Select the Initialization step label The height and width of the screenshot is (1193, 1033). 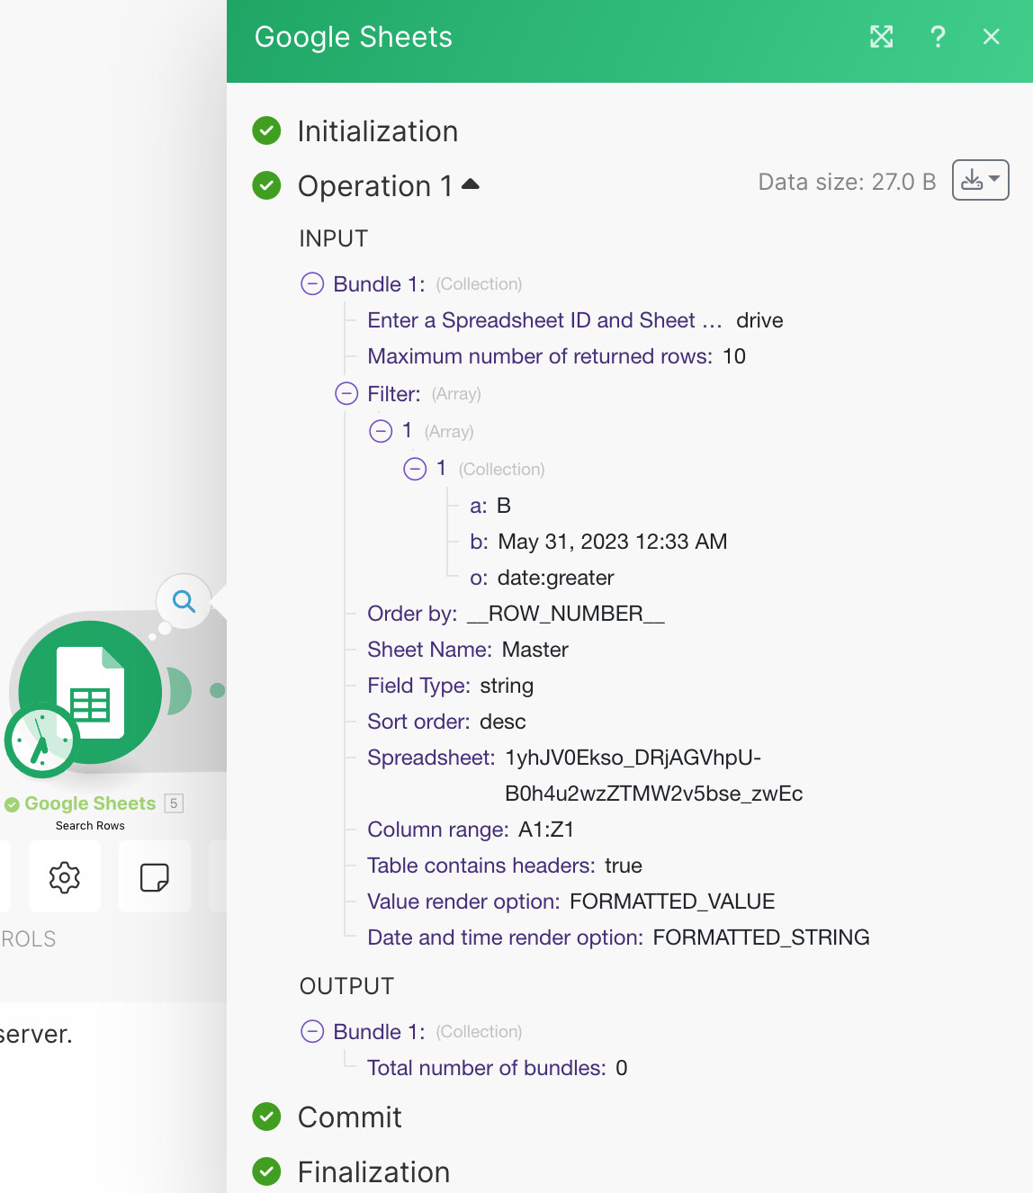378,131
